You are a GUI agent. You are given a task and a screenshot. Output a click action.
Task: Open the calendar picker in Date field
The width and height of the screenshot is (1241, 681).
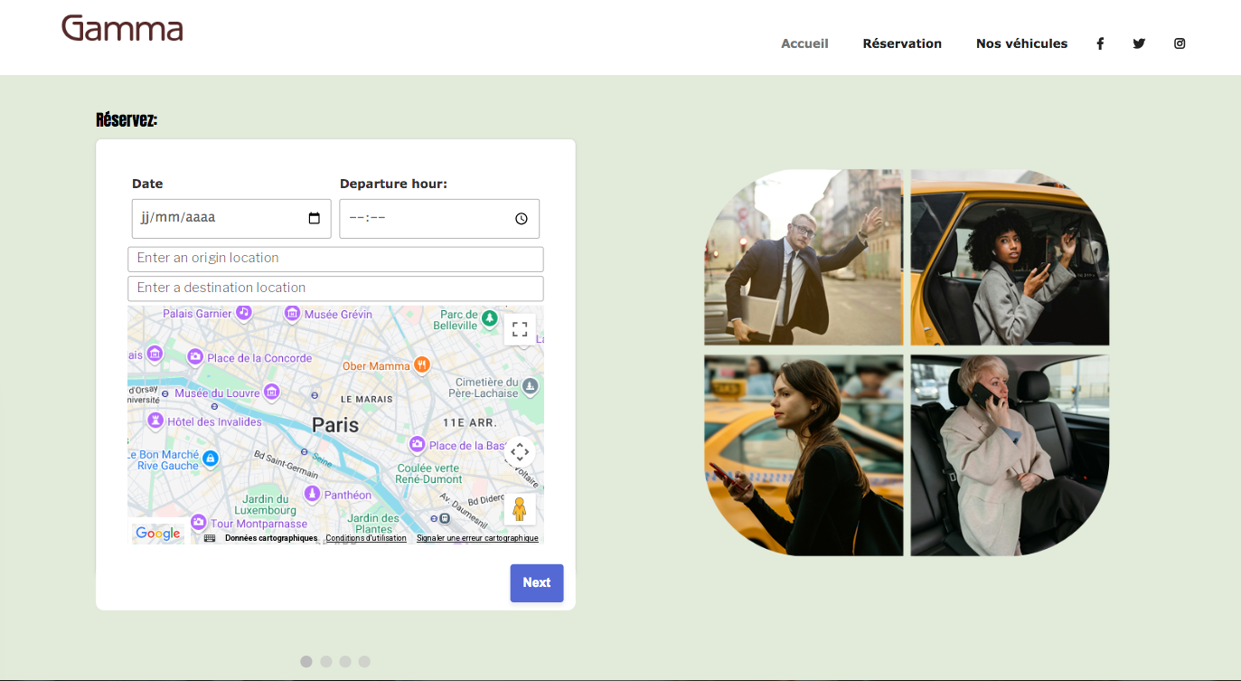(315, 218)
